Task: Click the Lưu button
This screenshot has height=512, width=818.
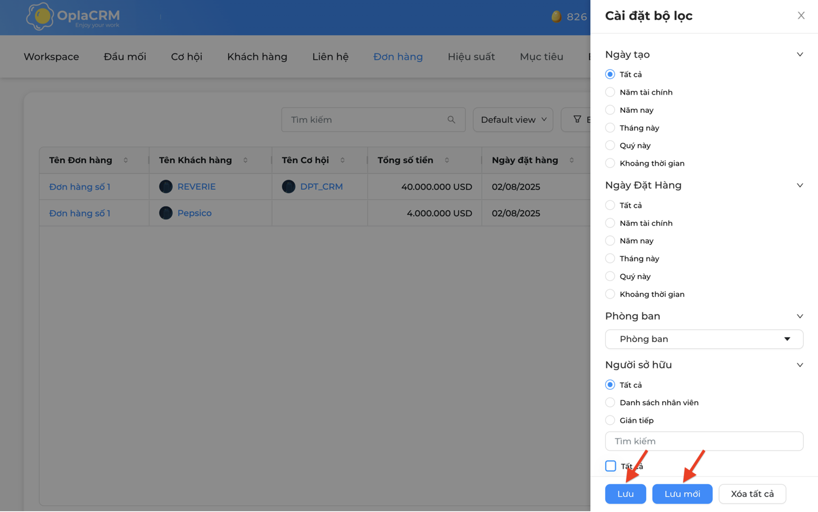Action: coord(625,494)
